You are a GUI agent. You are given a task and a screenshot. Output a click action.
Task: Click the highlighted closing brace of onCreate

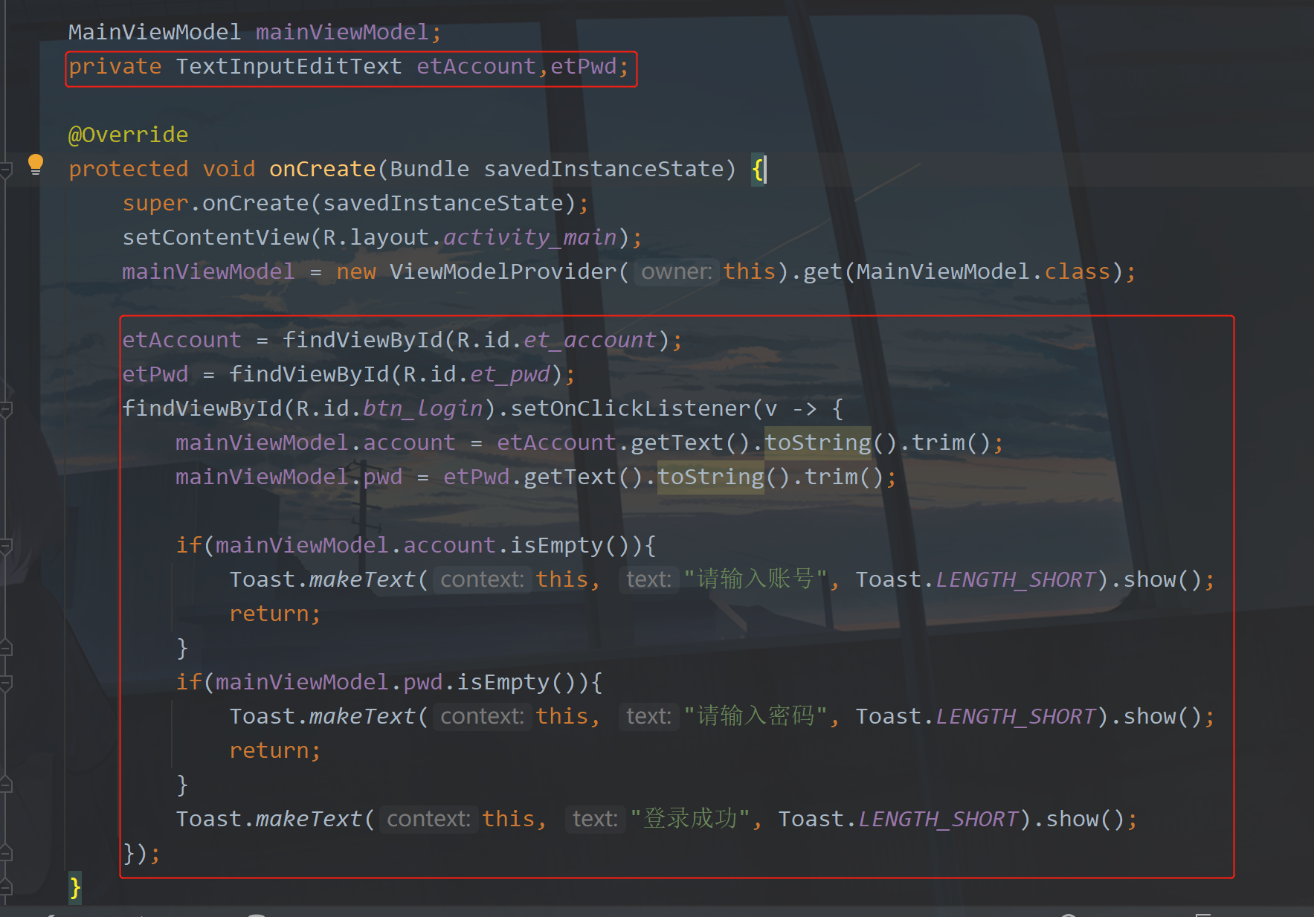(74, 887)
